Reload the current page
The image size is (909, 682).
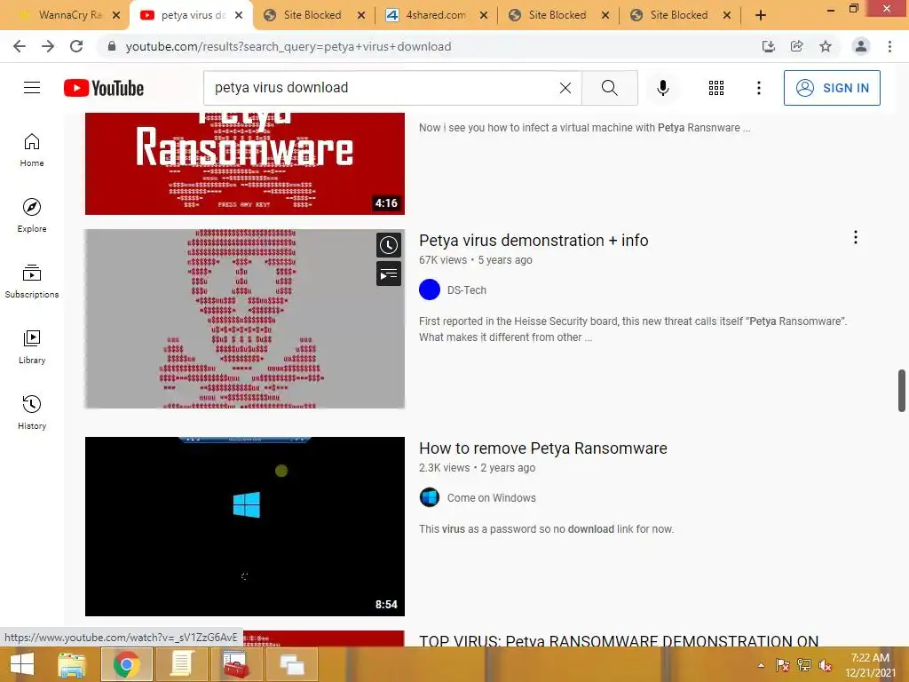click(x=76, y=46)
